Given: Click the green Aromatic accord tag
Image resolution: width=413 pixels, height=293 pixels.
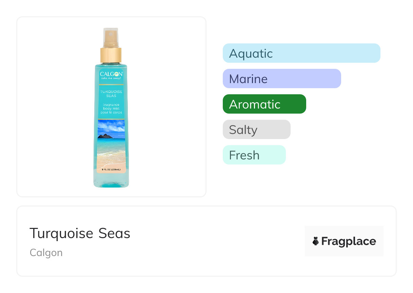Looking at the screenshot, I should point(264,104).
